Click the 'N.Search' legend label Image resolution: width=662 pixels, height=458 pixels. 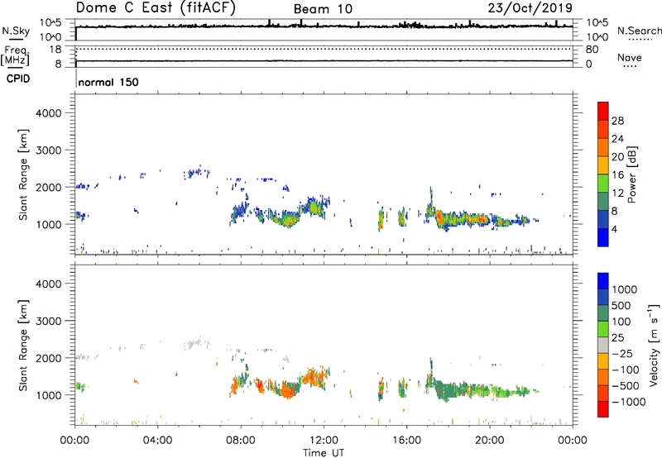(639, 31)
